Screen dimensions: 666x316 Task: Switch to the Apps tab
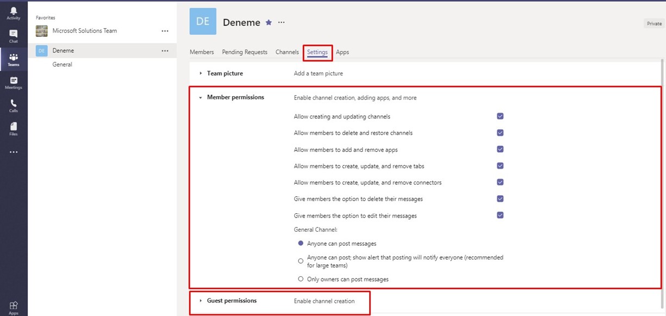[343, 52]
